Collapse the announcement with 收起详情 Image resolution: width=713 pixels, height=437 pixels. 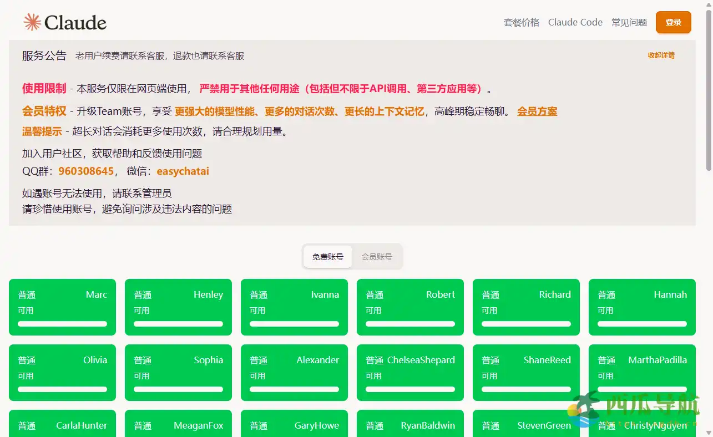[x=661, y=55]
